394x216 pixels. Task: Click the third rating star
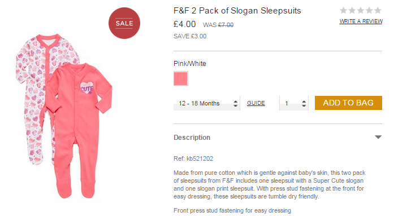361,10
